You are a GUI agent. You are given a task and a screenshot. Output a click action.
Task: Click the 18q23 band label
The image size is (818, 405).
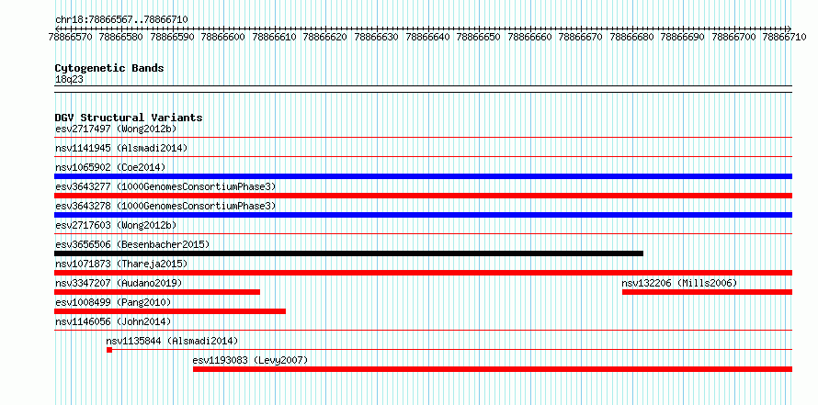[x=69, y=80]
